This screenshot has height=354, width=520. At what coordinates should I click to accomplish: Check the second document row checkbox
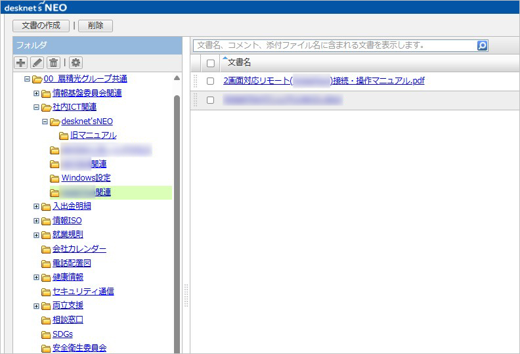[x=210, y=100]
